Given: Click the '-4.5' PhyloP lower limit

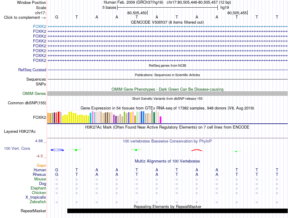Looking at the screenshot, I should [39, 156].
